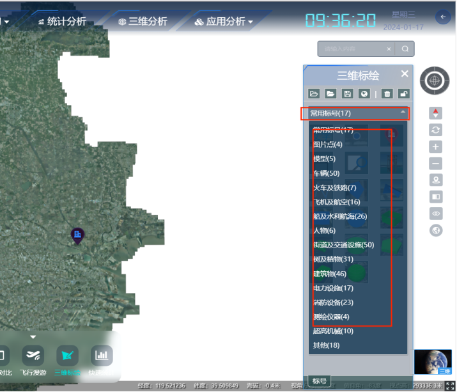This screenshot has height=392, width=457.
Task: Open the 三维分析 menu
Action: tap(143, 21)
